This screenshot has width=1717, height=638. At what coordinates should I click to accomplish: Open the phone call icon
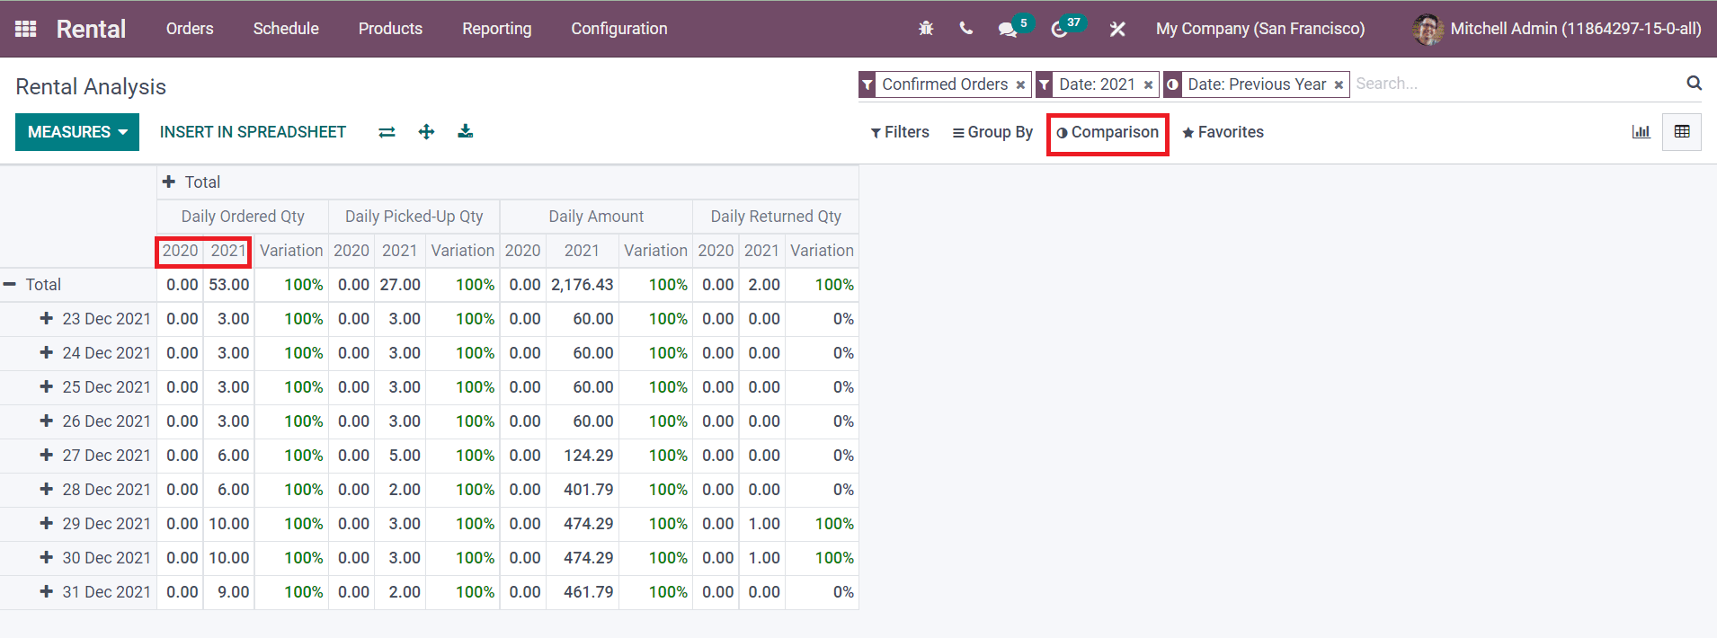(965, 29)
